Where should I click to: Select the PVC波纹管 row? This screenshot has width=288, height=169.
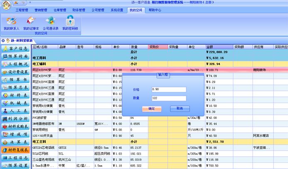click(x=160, y=118)
